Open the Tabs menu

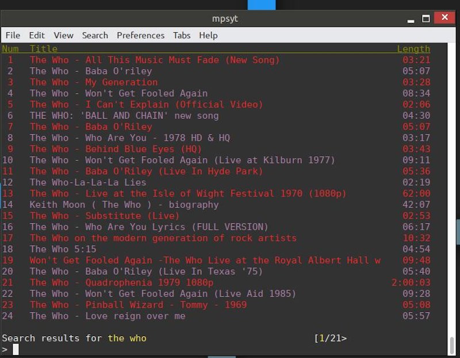click(182, 35)
